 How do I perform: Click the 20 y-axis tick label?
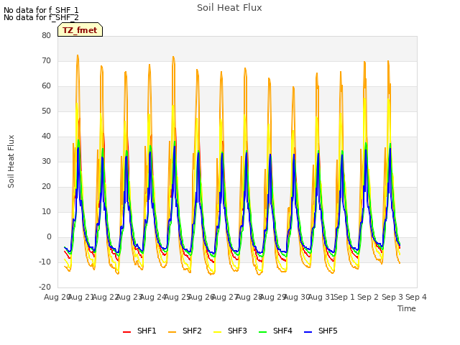(46, 187)
